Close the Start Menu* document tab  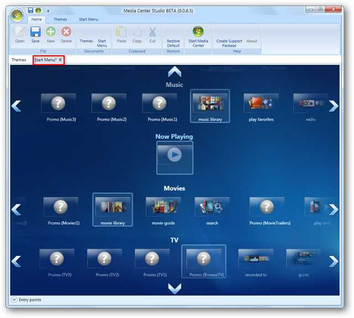coord(60,60)
